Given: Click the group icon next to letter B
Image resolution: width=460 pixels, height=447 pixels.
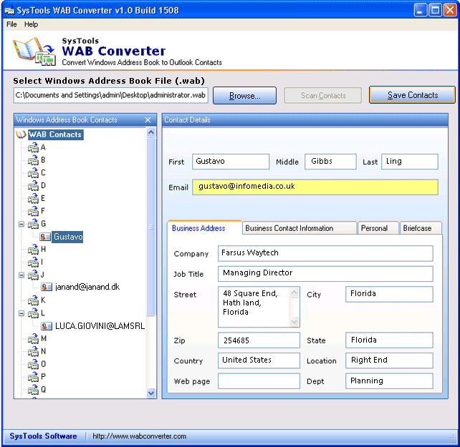Looking at the screenshot, I should [x=33, y=160].
